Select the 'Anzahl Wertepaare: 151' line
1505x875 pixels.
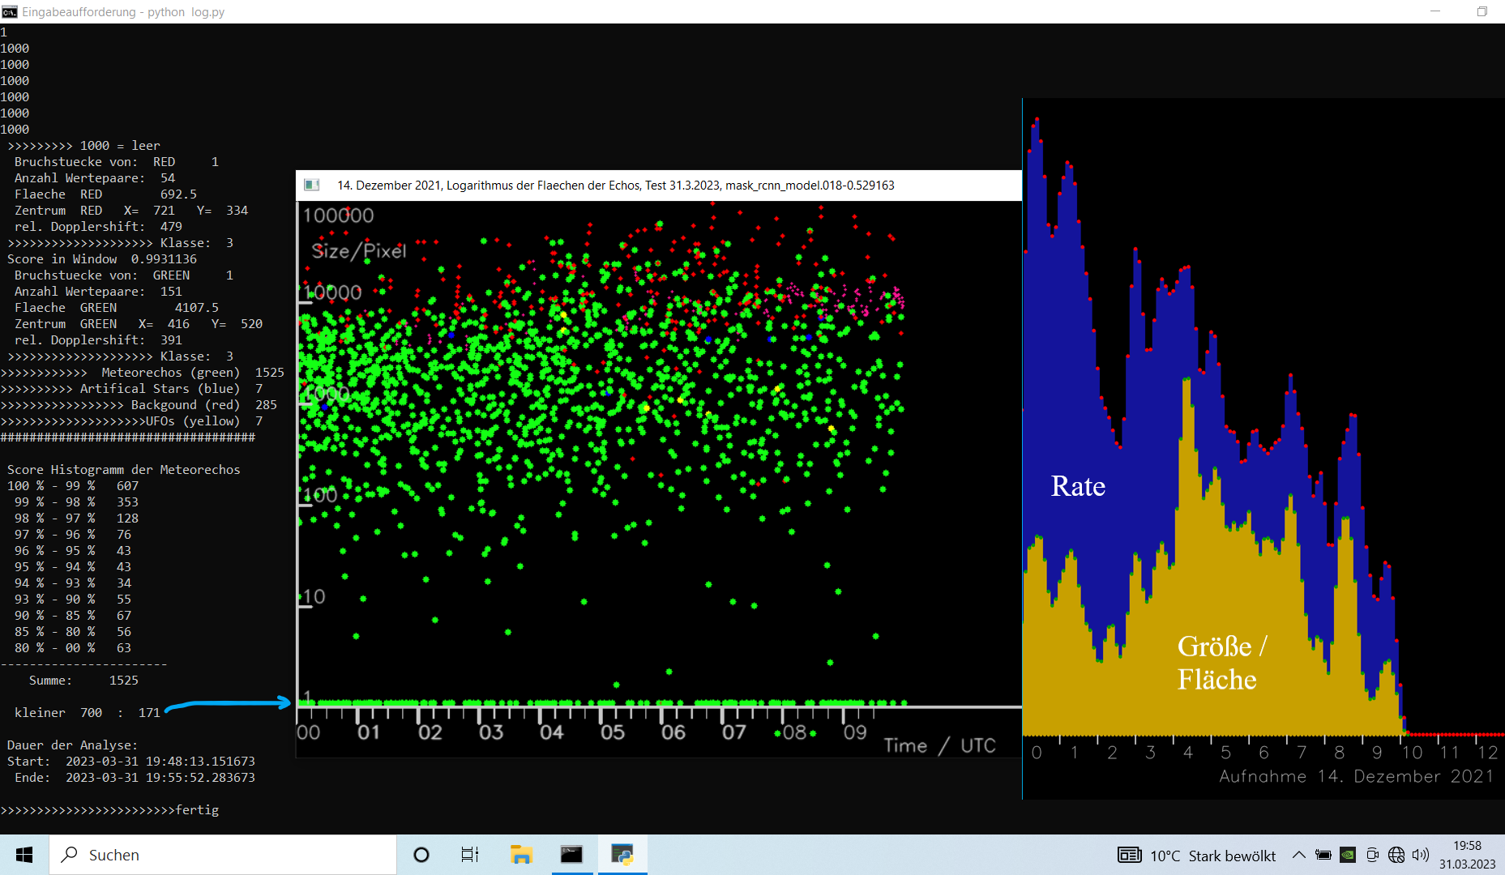coord(98,292)
